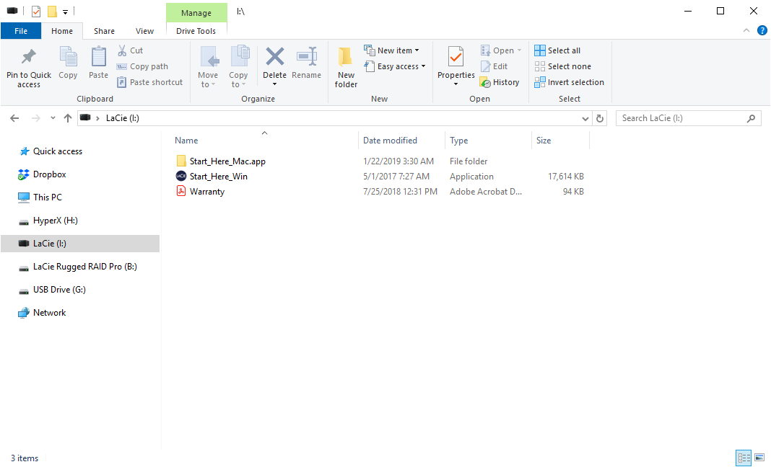
Task: Go back with the left arrow
Action: coord(14,118)
